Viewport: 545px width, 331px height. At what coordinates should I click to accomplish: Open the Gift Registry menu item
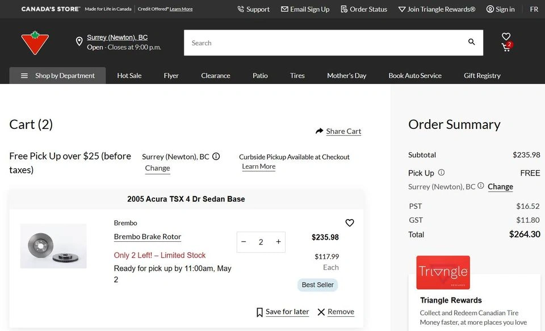tap(482, 76)
